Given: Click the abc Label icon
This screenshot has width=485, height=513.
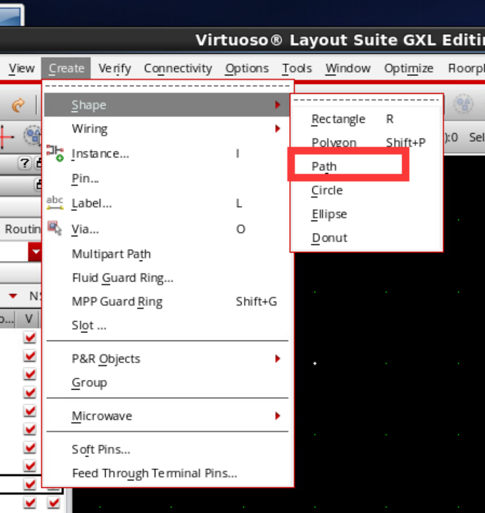Looking at the screenshot, I should pos(55,203).
